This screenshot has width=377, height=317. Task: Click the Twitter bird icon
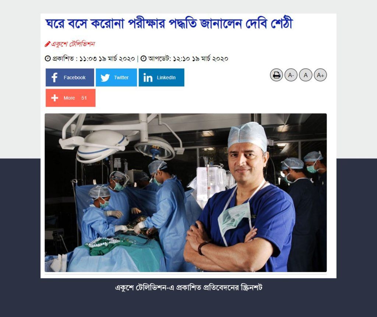(105, 78)
